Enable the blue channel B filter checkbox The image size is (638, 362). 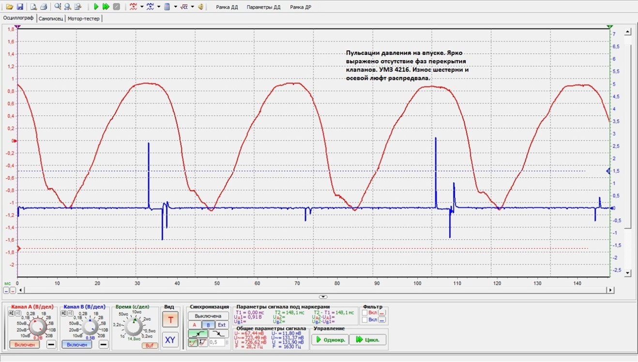[365, 320]
